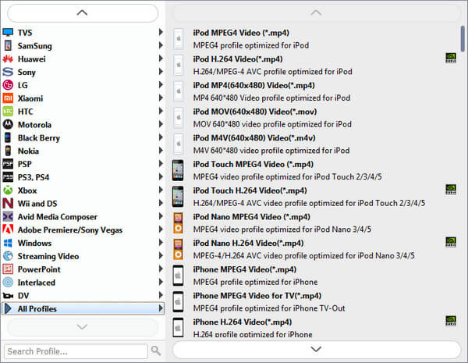468x363 pixels.
Task: Click the search magnifier icon
Action: (156, 351)
